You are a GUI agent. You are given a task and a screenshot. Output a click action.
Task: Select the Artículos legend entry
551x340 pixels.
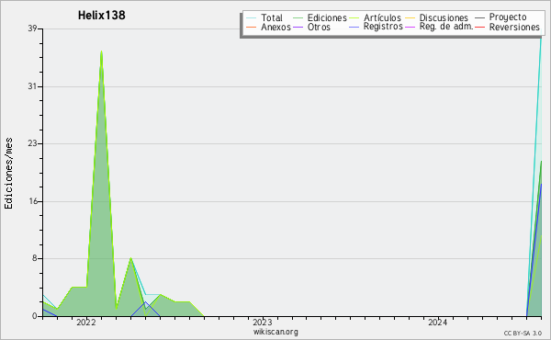pyautogui.click(x=375, y=17)
